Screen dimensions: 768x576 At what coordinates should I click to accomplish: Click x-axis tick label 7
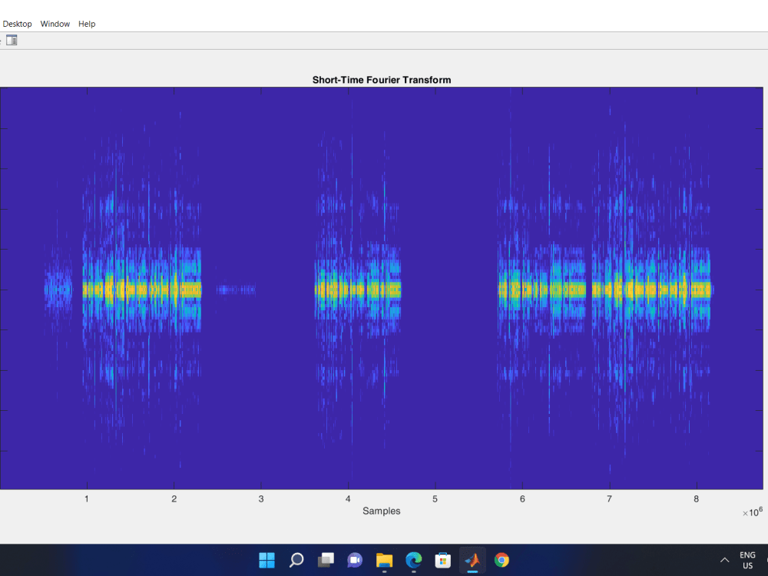click(x=609, y=499)
